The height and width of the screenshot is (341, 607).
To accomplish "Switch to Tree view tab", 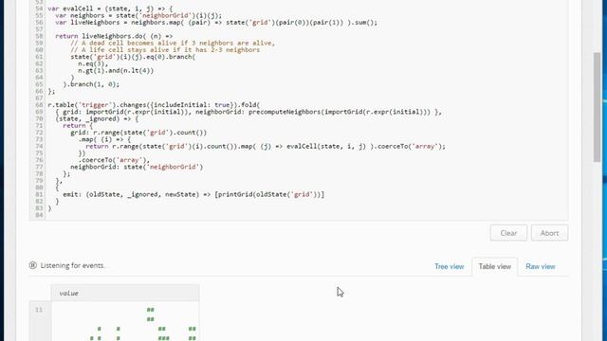I will (449, 266).
